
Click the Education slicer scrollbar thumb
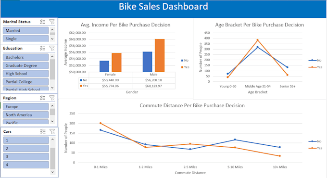(52, 69)
